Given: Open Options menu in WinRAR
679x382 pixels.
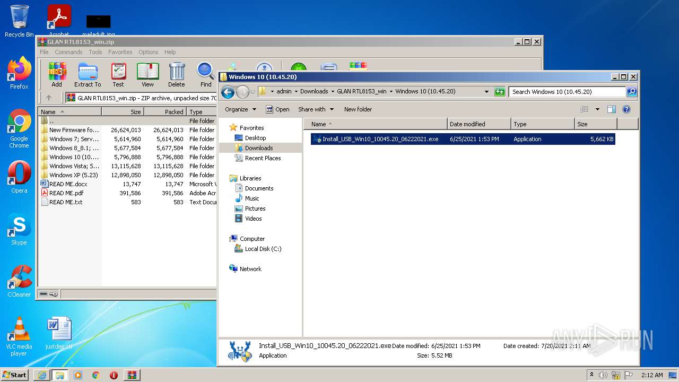Looking at the screenshot, I should click(149, 52).
